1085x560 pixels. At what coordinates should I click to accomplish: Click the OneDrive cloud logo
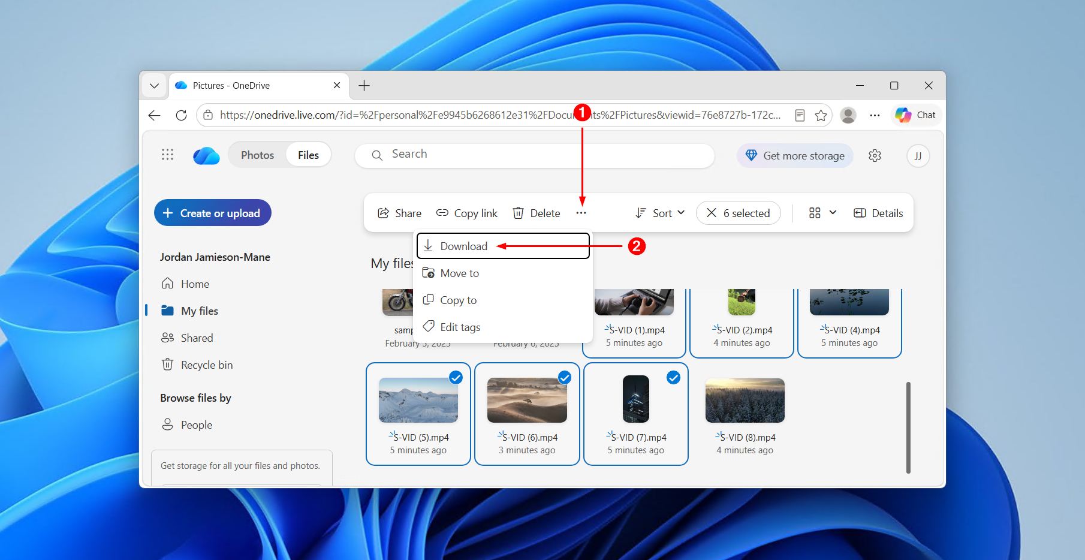pos(206,155)
